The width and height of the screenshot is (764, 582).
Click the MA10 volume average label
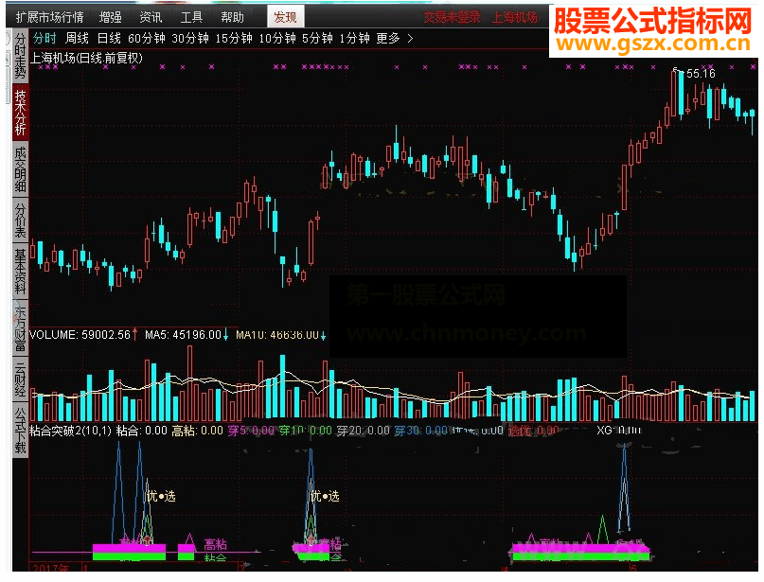pyautogui.click(x=277, y=335)
